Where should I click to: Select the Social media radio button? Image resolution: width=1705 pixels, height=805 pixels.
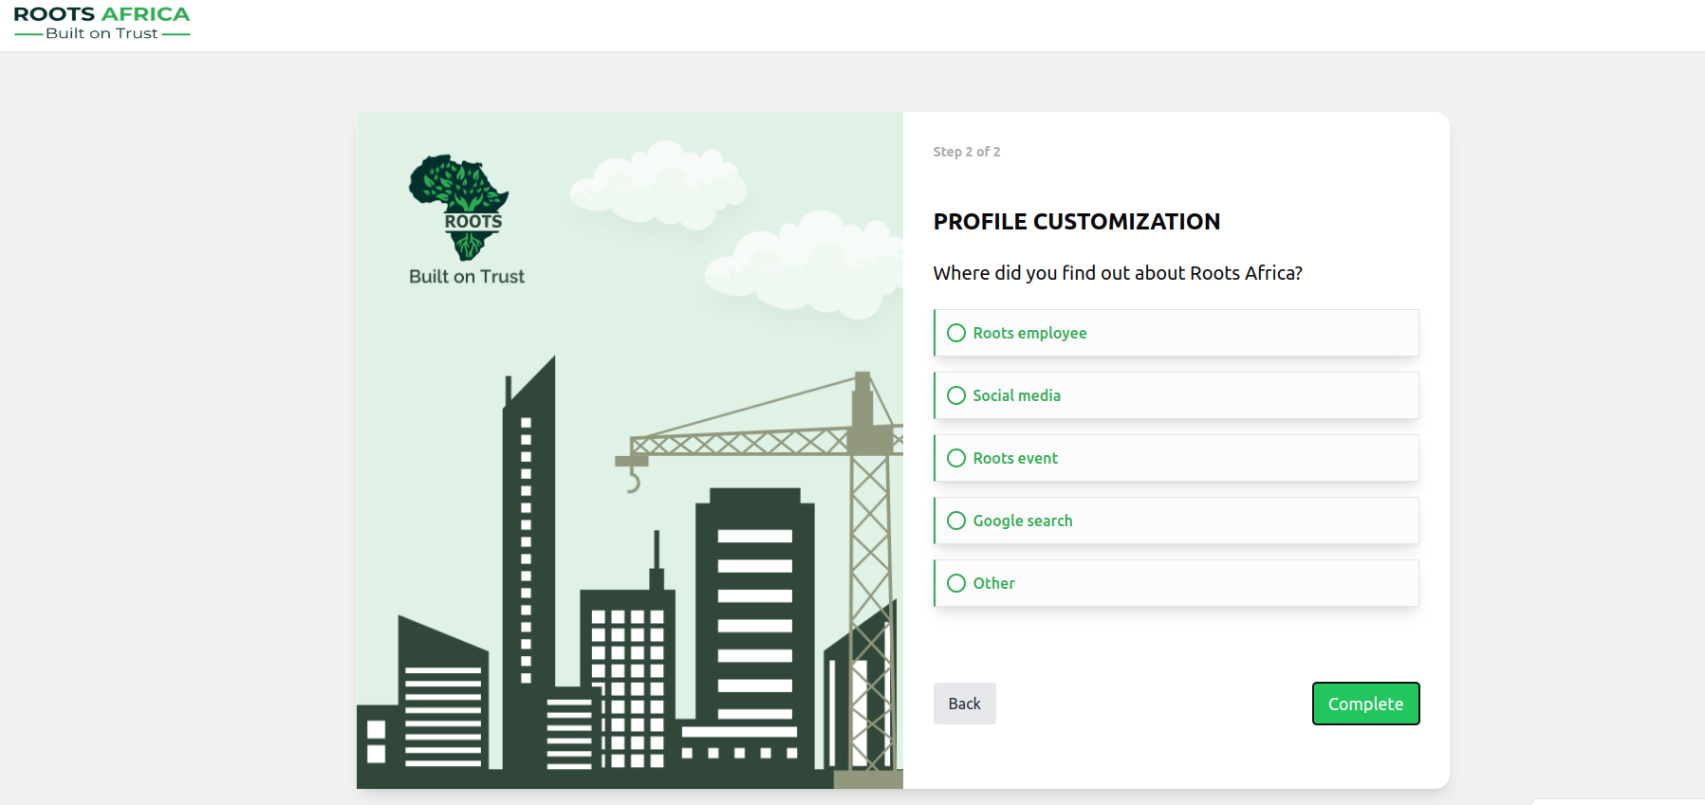coord(956,395)
